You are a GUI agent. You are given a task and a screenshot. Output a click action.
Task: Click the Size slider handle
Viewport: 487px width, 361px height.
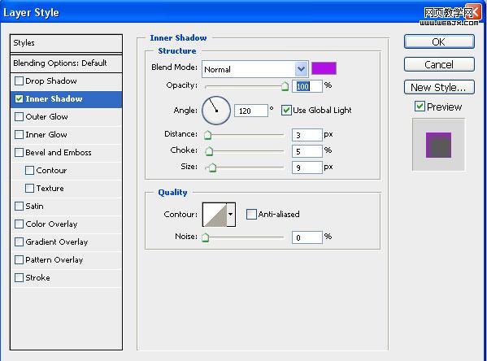coord(212,167)
